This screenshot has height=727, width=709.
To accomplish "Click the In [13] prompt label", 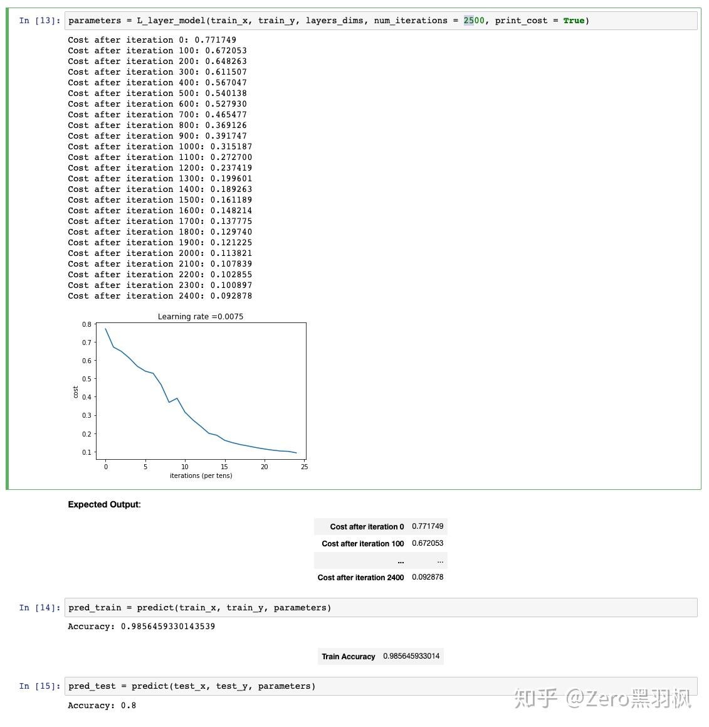I will pos(39,21).
